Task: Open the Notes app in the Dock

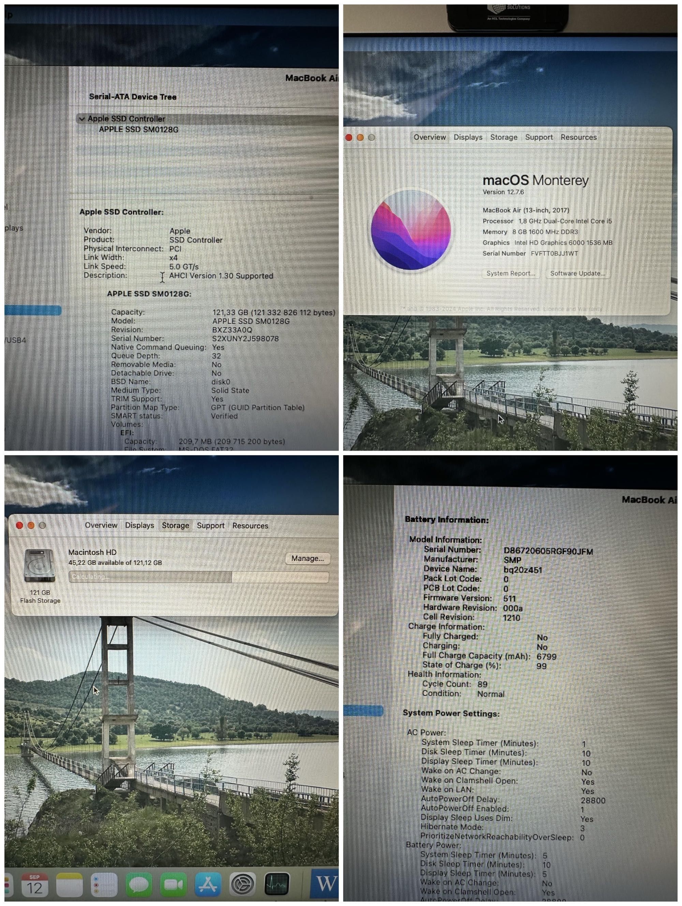Action: 70,885
